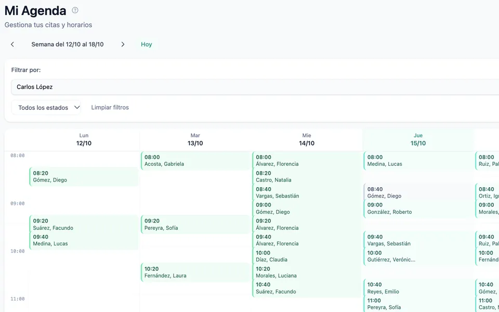
Task: Open 10:20 Fernández, Laura appointment
Action: 195,272
